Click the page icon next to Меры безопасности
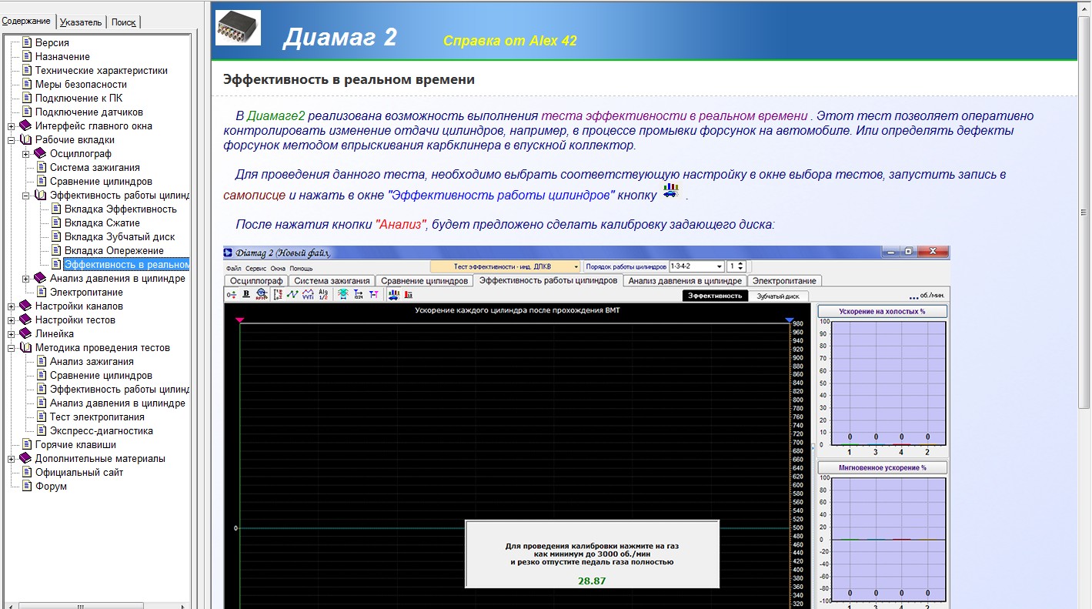 pyautogui.click(x=27, y=85)
